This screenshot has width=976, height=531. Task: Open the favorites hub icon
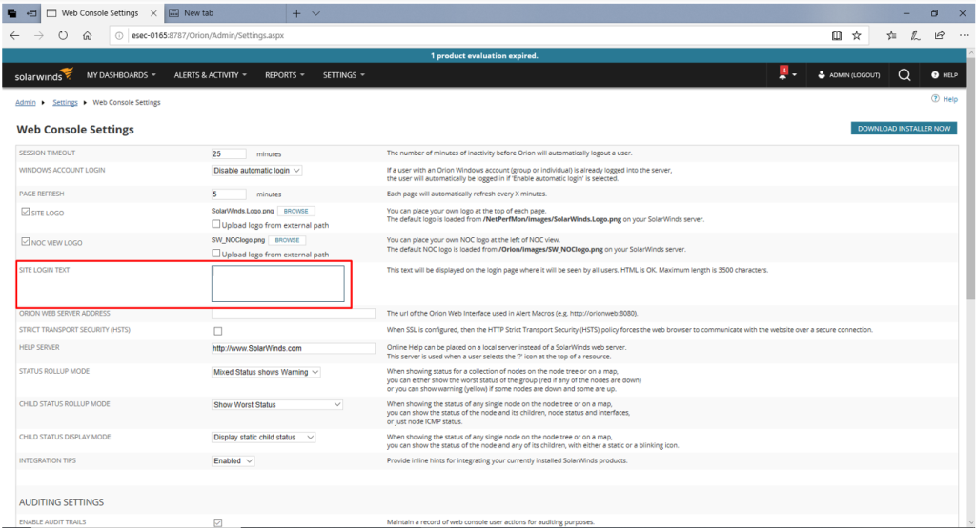point(891,35)
